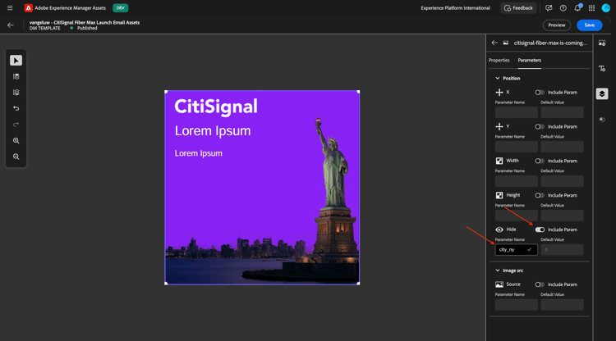Open the layers panel in right rail

(602, 93)
